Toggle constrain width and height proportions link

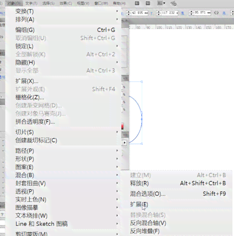[216, 13]
